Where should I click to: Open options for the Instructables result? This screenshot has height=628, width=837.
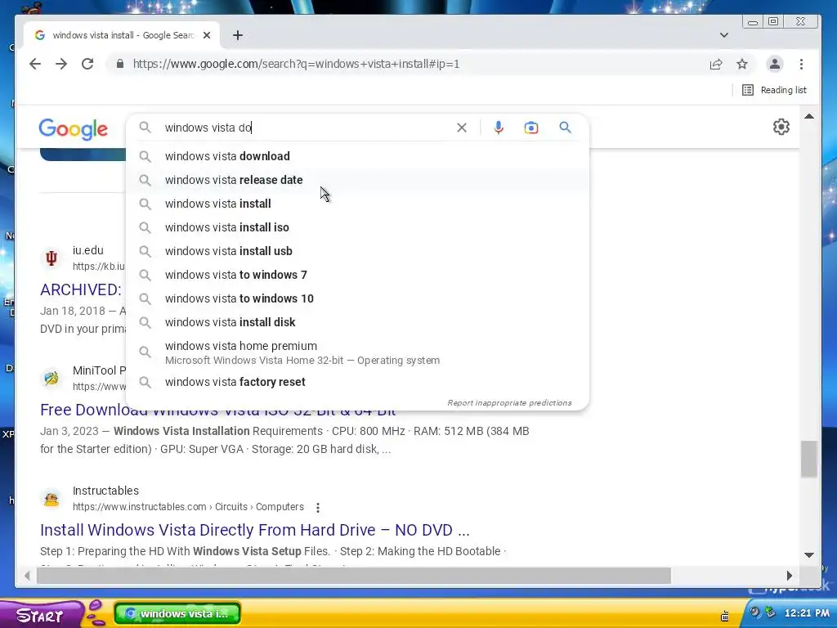coord(318,507)
